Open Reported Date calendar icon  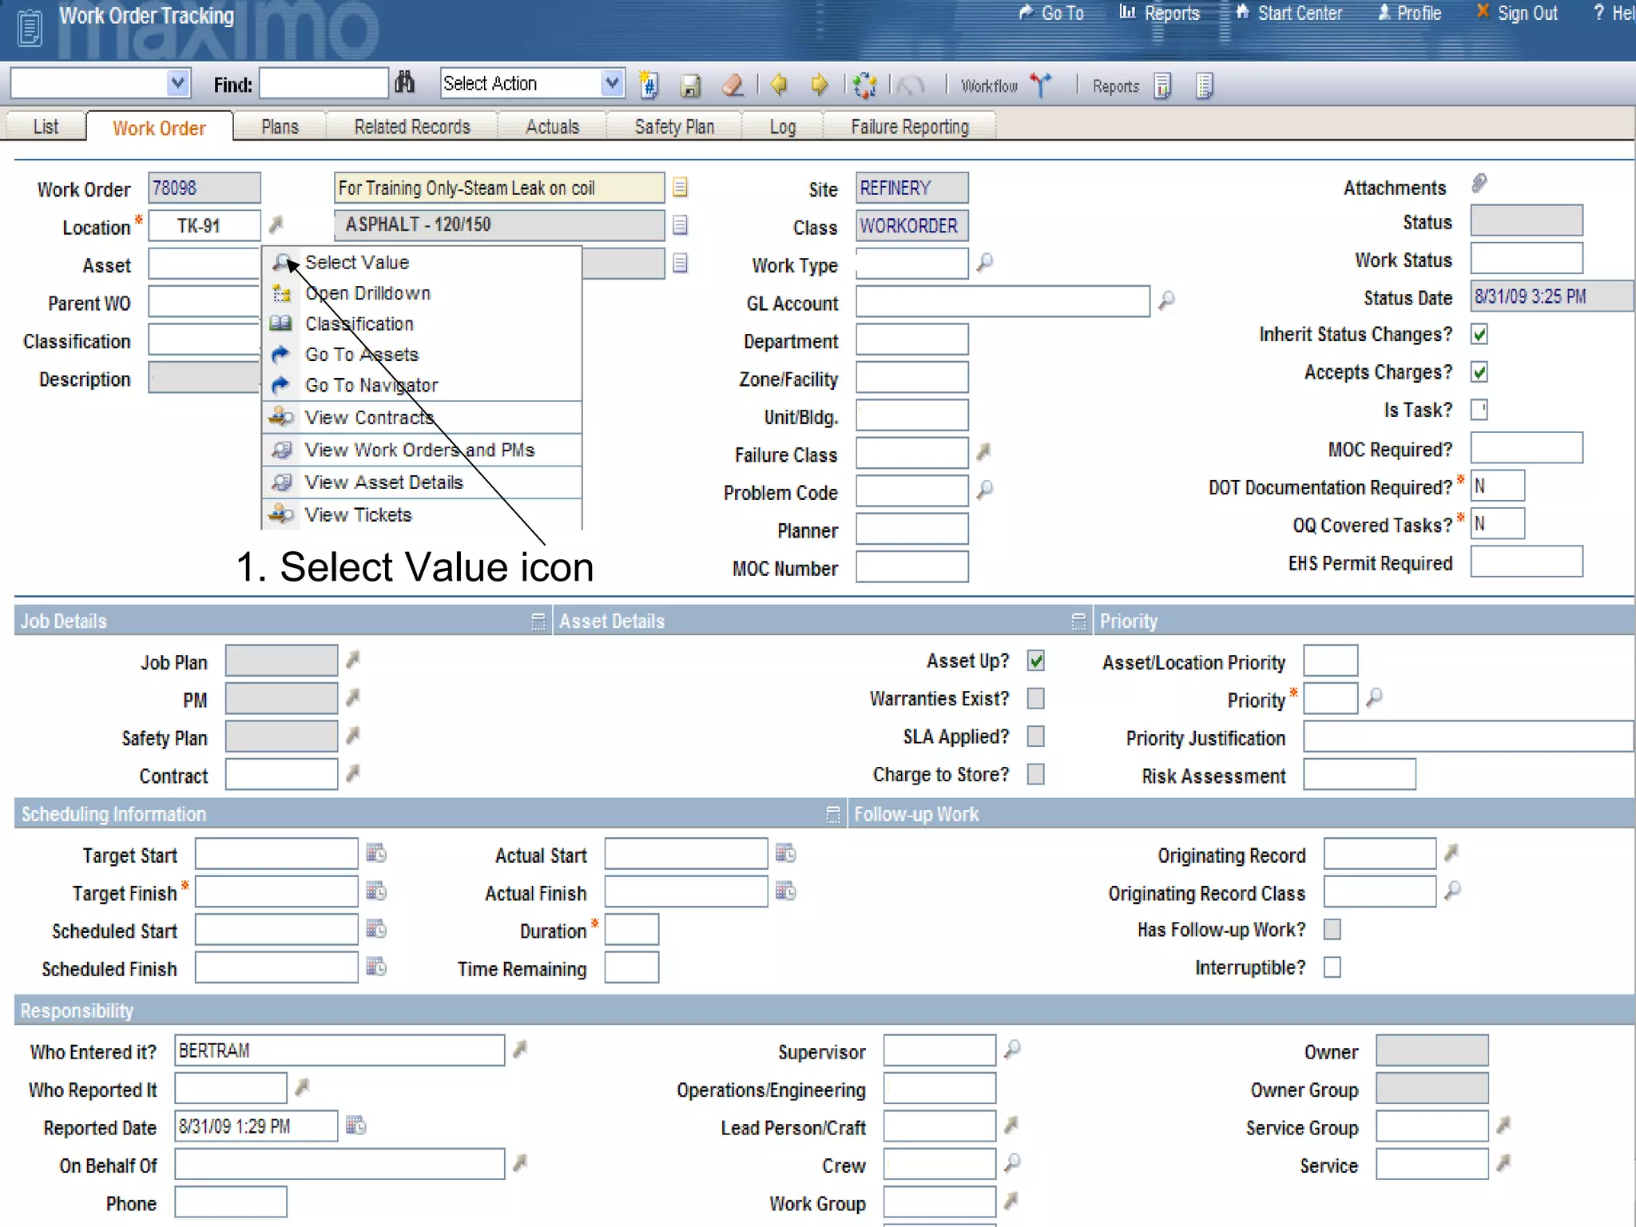pyautogui.click(x=356, y=1126)
